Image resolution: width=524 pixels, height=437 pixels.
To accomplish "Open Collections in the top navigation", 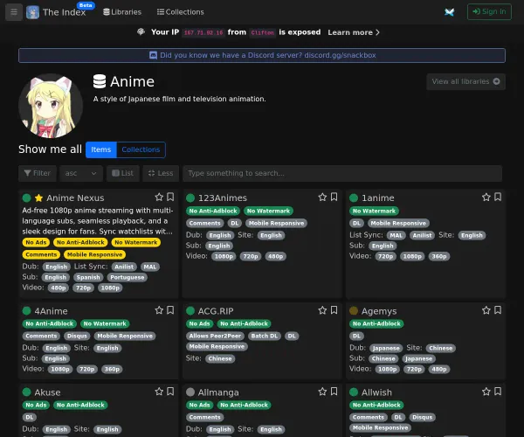I will point(181,12).
